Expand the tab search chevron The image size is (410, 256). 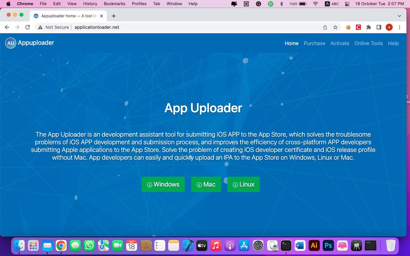point(399,16)
